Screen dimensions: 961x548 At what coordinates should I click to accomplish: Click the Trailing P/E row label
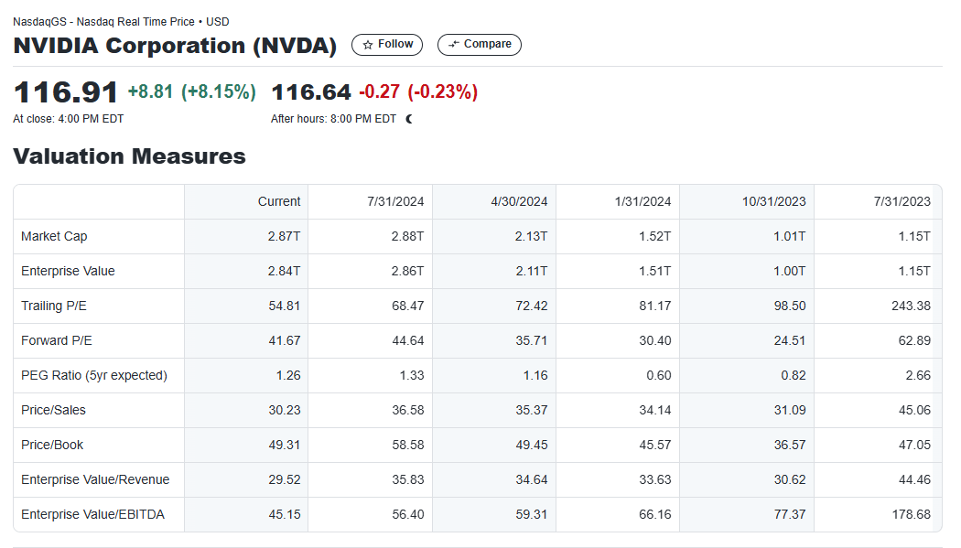[x=54, y=306]
